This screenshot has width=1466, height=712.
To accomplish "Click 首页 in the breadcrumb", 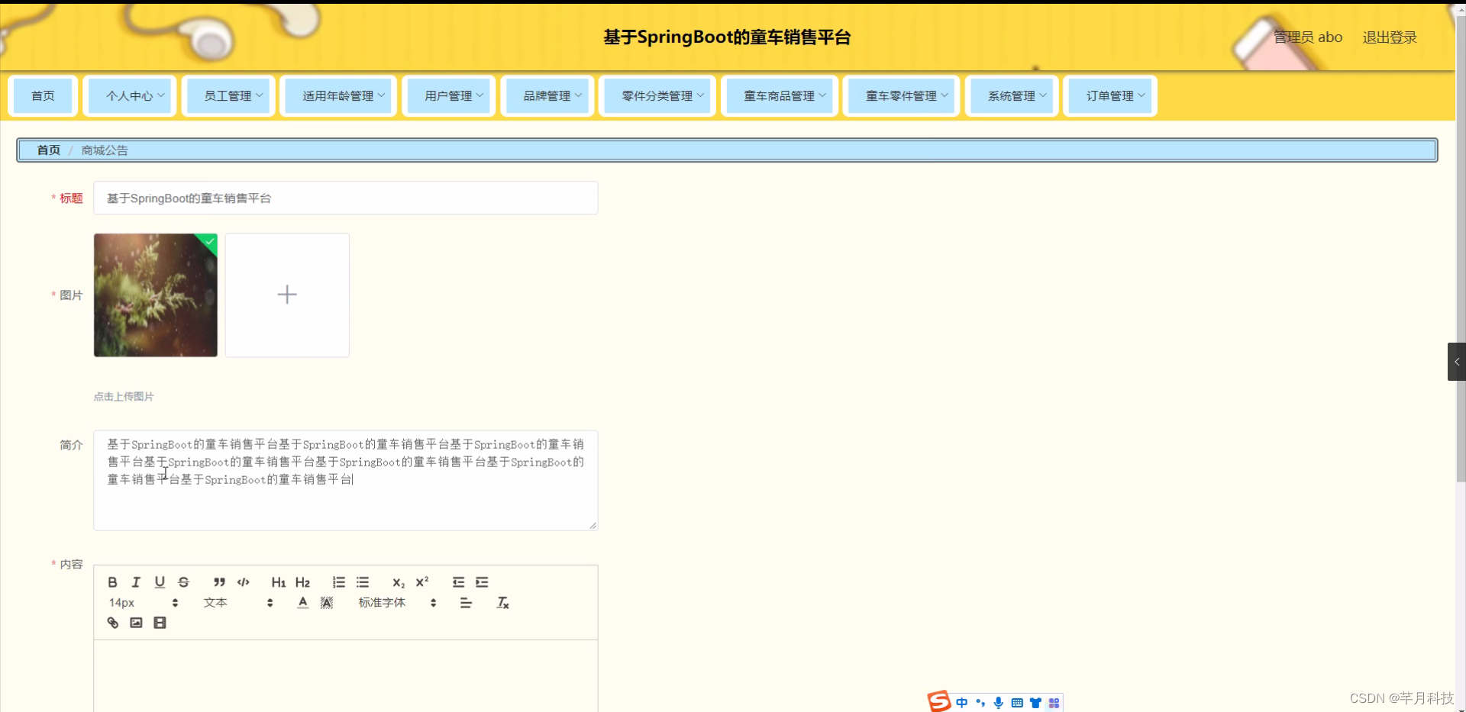I will [x=49, y=150].
